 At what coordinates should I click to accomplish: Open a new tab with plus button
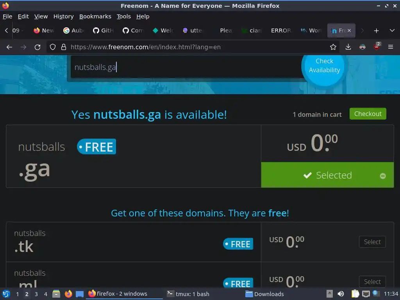376,31
